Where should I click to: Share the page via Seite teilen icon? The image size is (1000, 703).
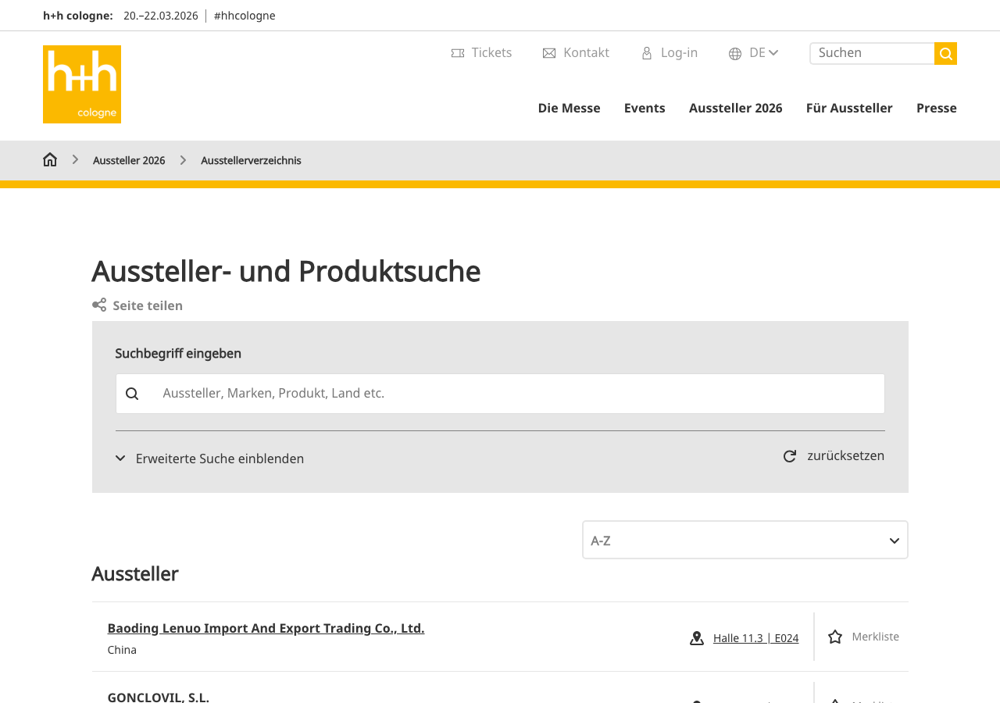[x=98, y=305]
